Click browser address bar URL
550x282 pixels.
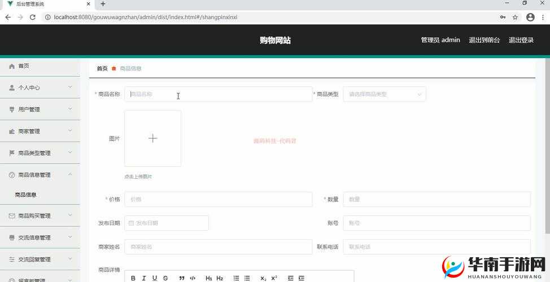coord(146,17)
